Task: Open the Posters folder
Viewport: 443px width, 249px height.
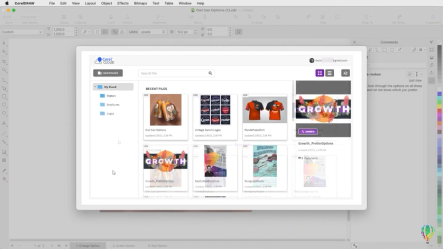Action: (108, 96)
